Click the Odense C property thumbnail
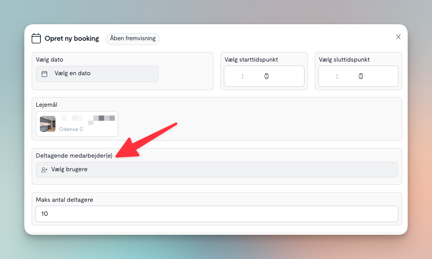Image resolution: width=432 pixels, height=259 pixels. pos(48,124)
